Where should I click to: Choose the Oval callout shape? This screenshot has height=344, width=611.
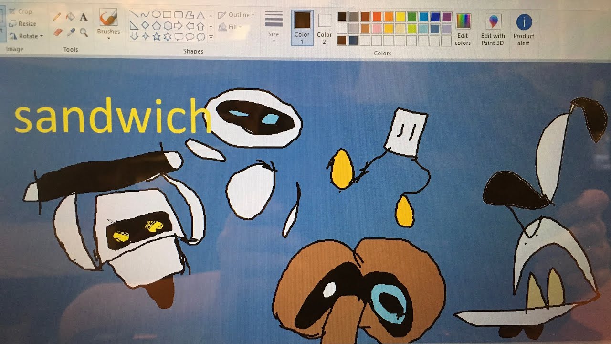coord(190,36)
